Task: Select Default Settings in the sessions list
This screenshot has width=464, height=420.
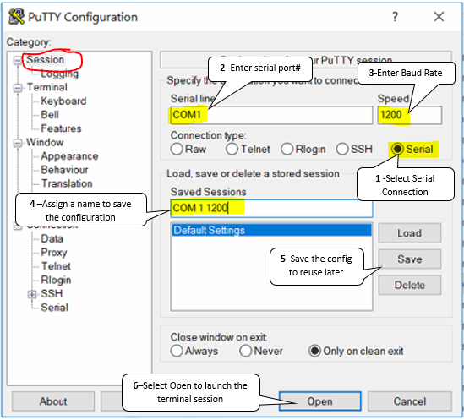Action: pyautogui.click(x=271, y=230)
